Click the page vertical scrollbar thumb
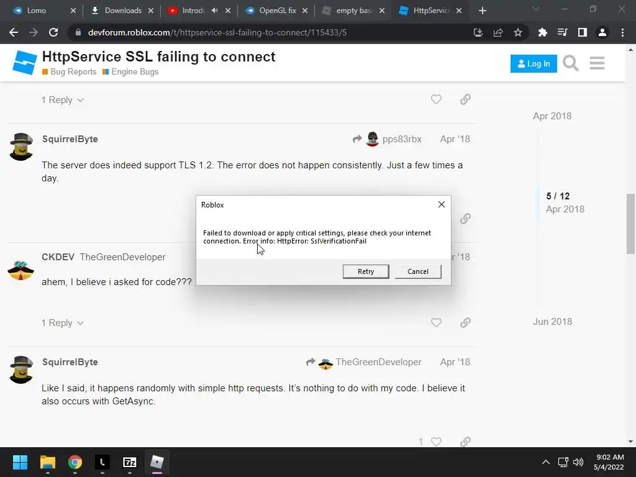 630,224
